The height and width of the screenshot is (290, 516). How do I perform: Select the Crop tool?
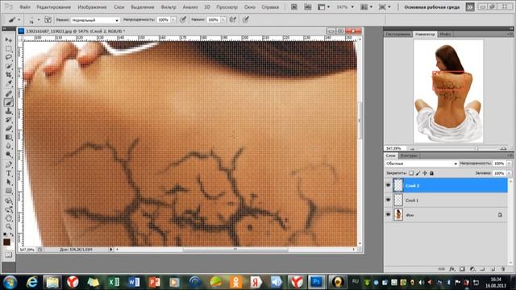[x=9, y=75]
